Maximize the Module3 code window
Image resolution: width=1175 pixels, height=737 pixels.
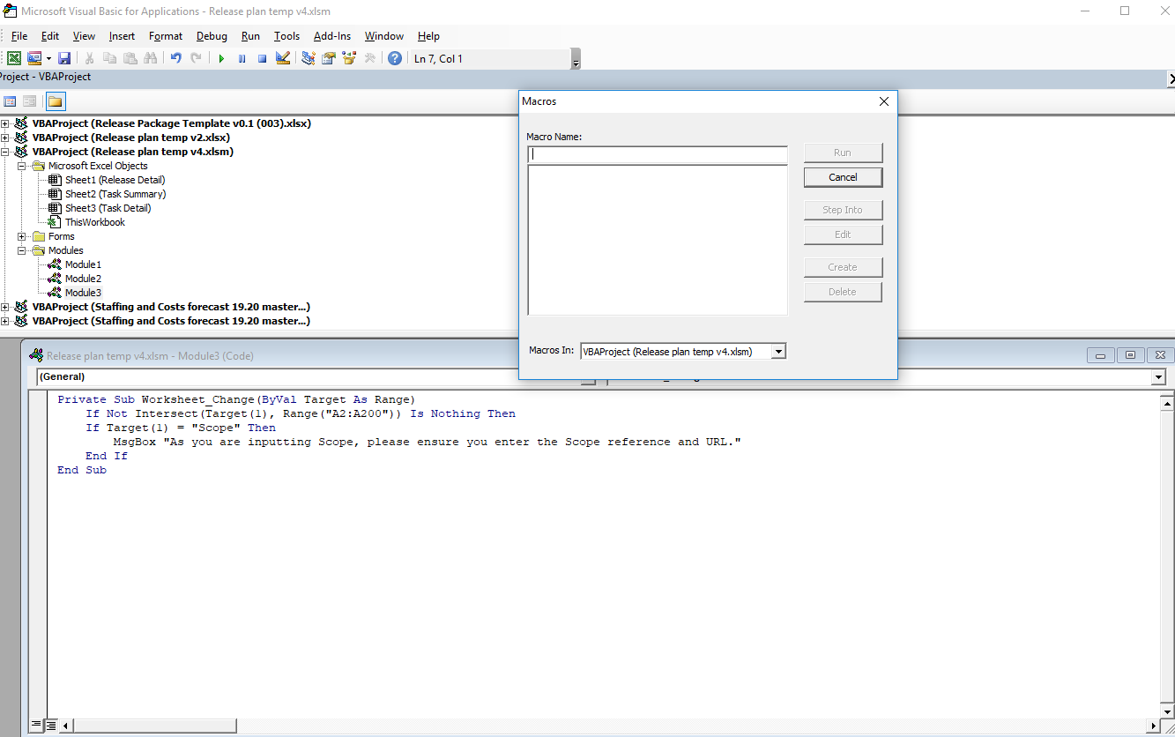[x=1130, y=355]
